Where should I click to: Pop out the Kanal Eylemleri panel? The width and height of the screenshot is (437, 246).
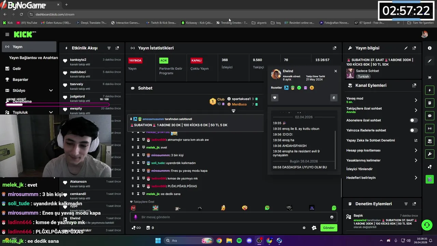(x=414, y=85)
